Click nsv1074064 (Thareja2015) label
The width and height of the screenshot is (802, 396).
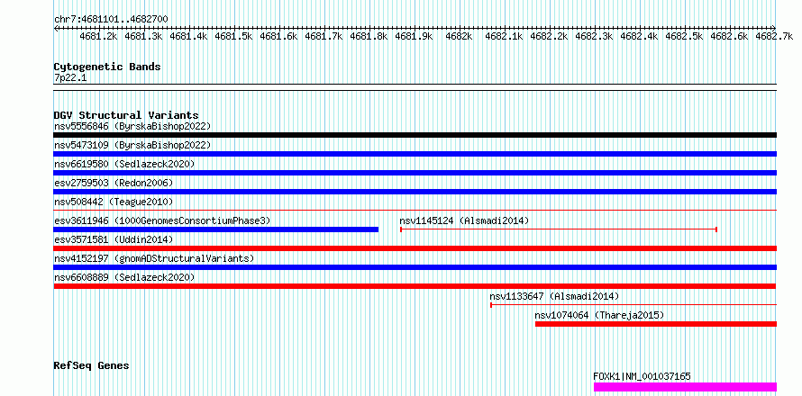599,315
